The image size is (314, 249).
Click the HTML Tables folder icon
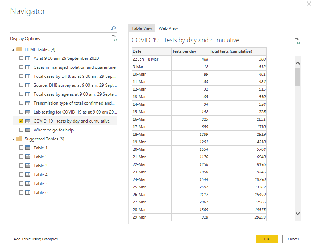pos(19,49)
